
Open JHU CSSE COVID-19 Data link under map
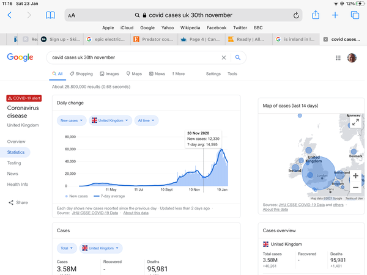[x=302, y=205]
